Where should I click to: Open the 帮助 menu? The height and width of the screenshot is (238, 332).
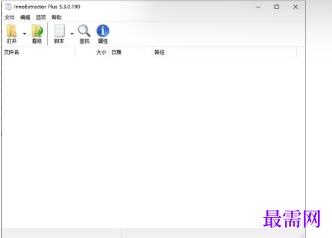[57, 17]
